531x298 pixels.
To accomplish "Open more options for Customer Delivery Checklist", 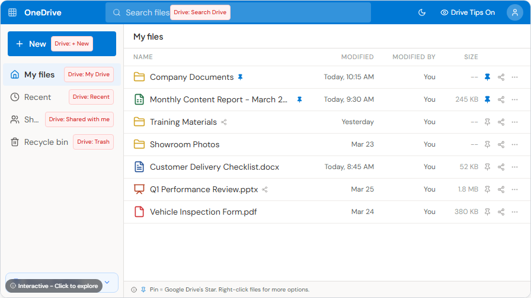I will click(x=515, y=167).
